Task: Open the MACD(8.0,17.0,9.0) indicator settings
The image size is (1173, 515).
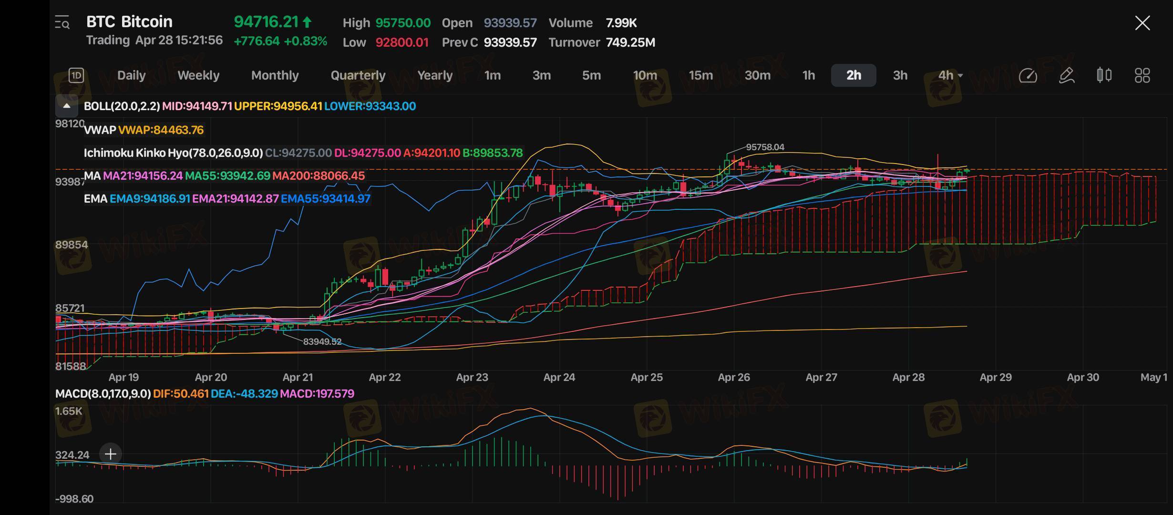Action: click(103, 394)
